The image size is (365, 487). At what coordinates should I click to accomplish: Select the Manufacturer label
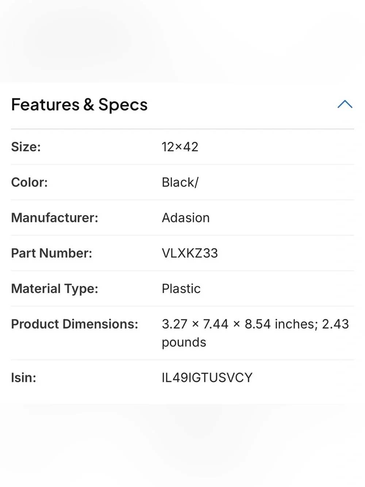pos(55,218)
